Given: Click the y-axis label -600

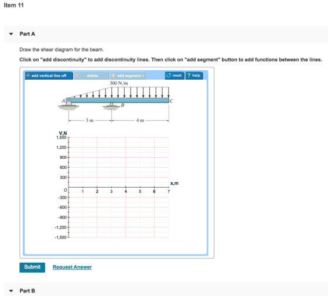Looking at the screenshot, I should point(62,207).
